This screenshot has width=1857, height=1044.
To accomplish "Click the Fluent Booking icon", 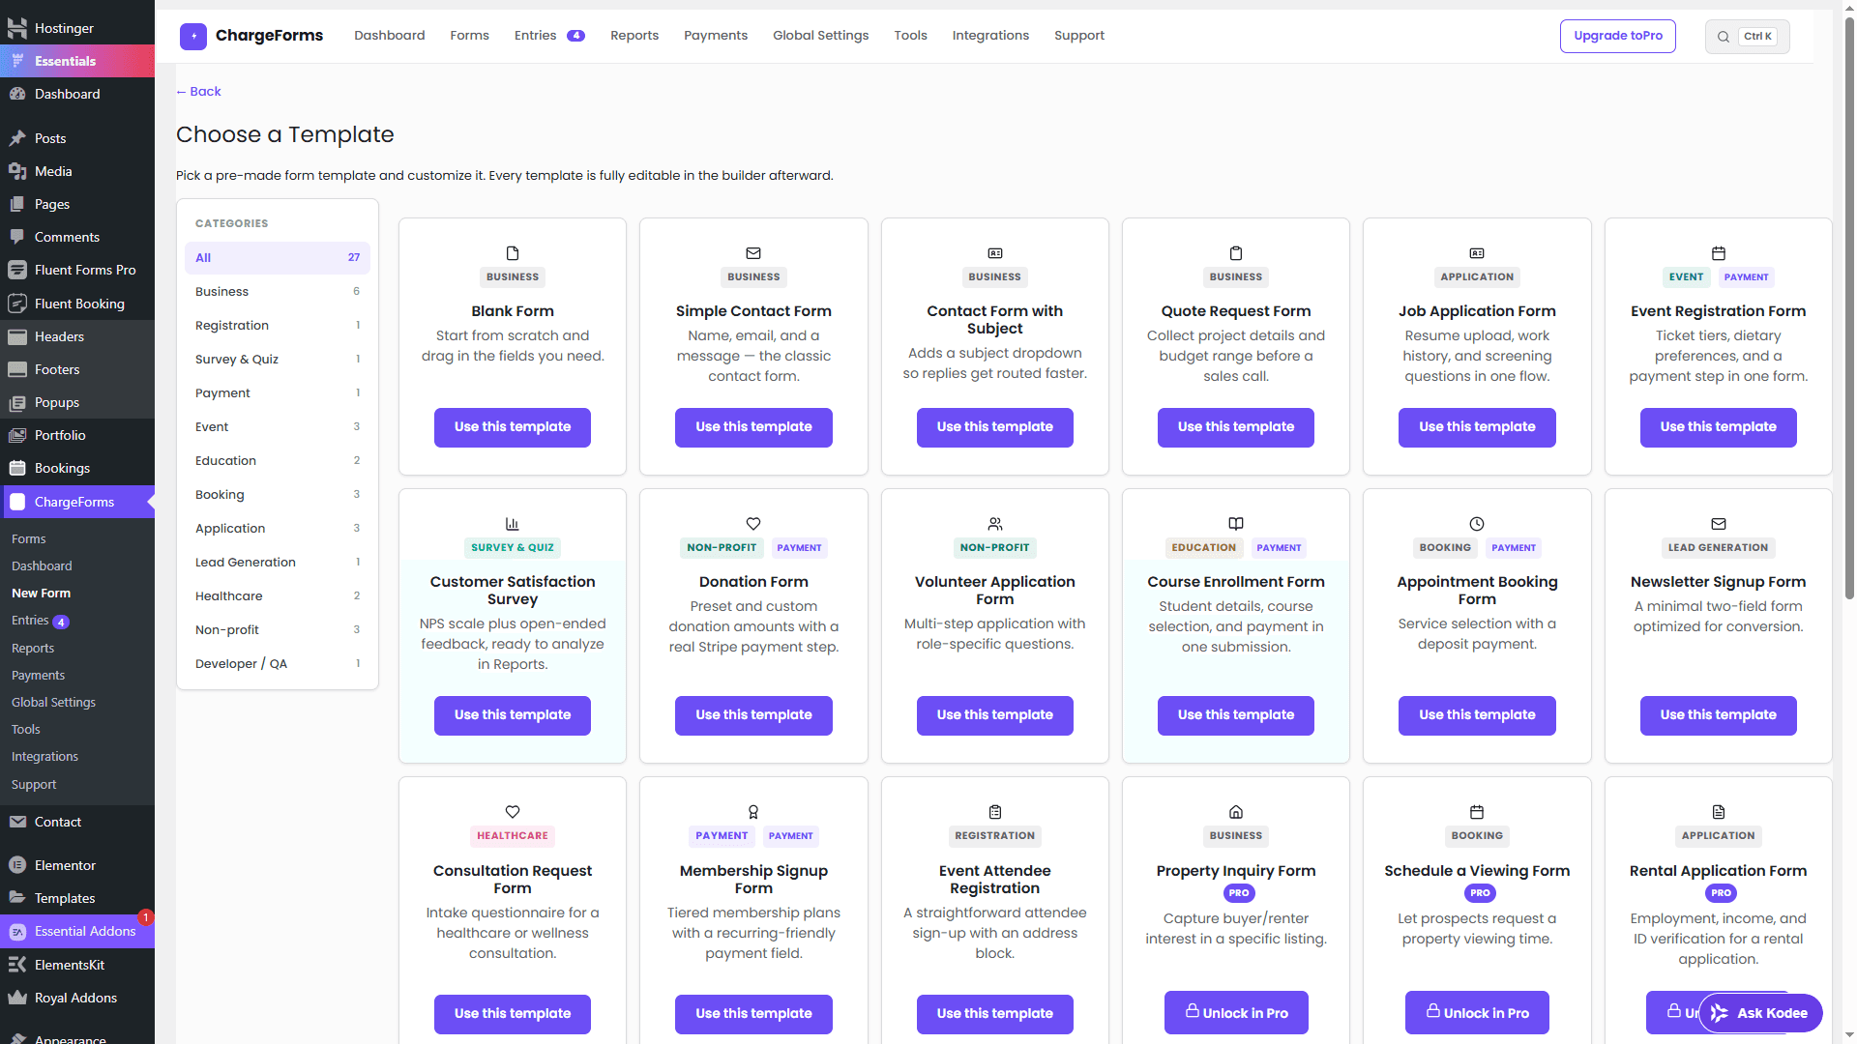I will coord(17,304).
